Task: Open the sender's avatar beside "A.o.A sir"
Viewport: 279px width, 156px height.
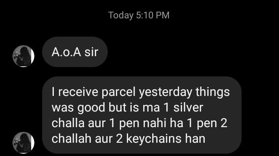Action: click(x=23, y=56)
